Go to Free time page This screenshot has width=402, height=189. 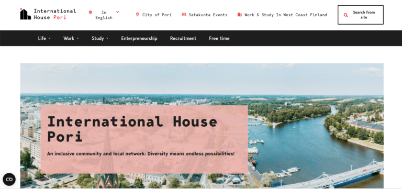pyautogui.click(x=219, y=38)
